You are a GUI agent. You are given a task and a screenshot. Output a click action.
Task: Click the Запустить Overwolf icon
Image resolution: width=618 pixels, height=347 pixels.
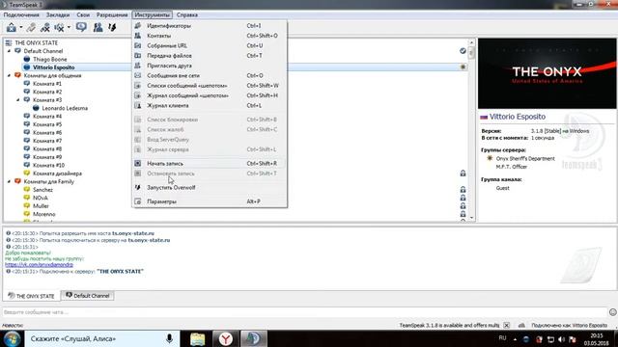pos(137,187)
